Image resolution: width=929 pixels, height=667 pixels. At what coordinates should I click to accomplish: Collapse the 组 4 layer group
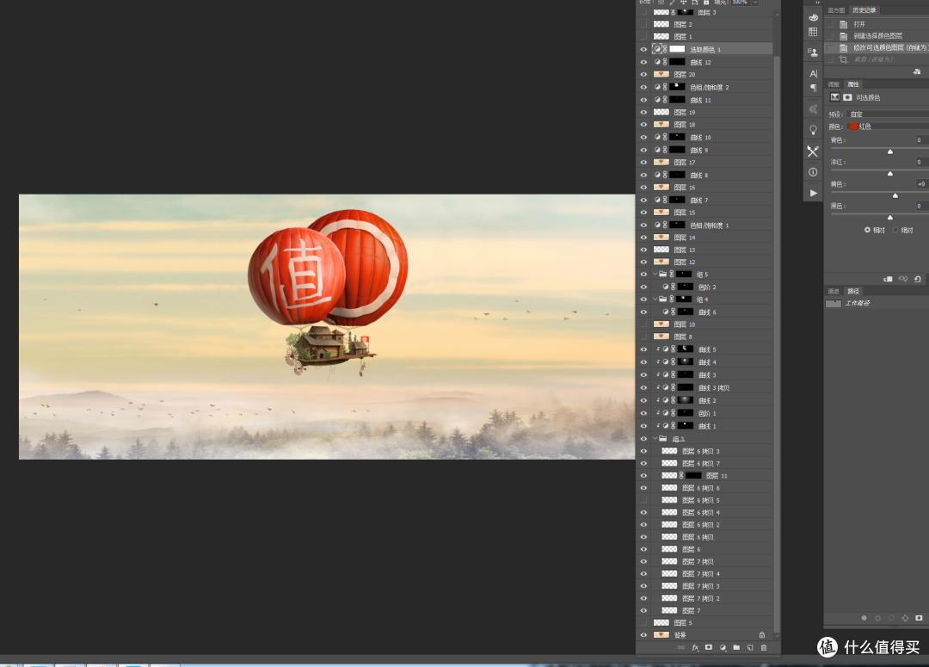[655, 299]
